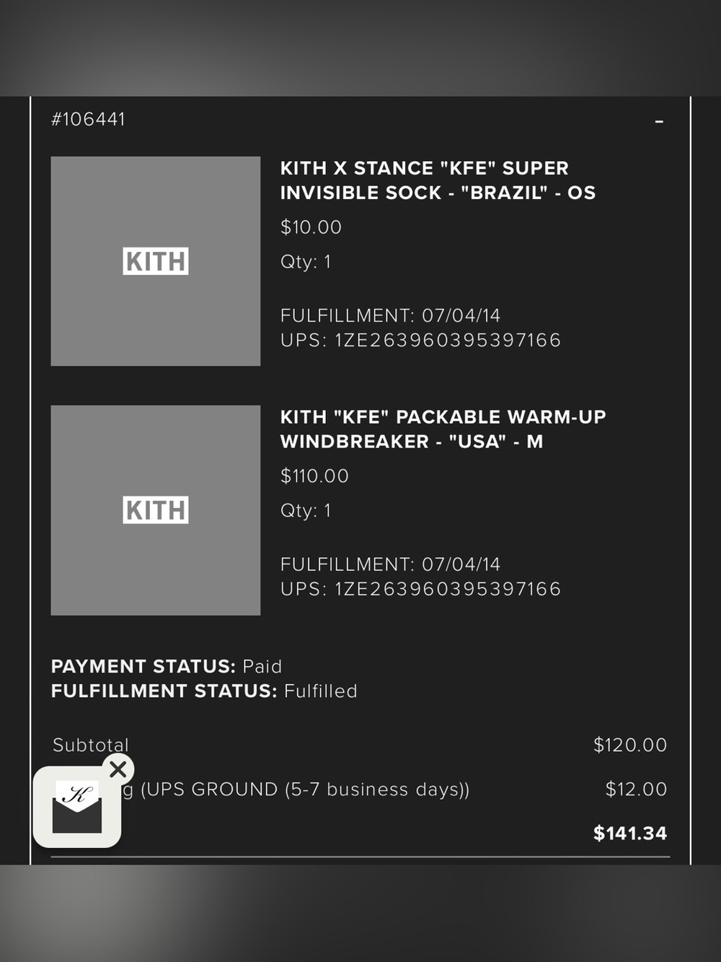Click the Fulfillment Status Fulfilled line
Image resolution: width=721 pixels, height=962 pixels.
pos(204,691)
